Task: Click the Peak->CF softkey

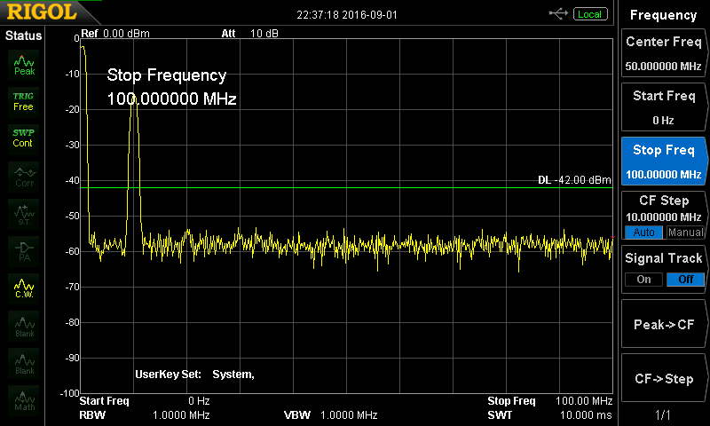Action: 663,324
